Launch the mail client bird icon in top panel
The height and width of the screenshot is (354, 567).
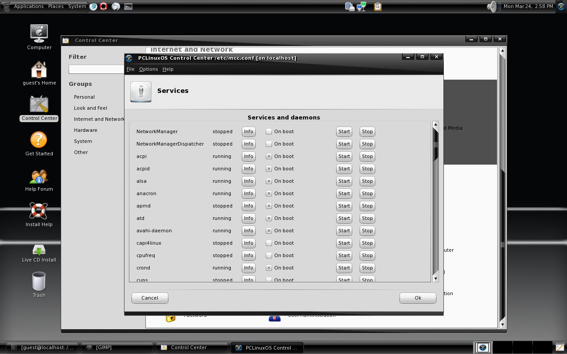[116, 7]
